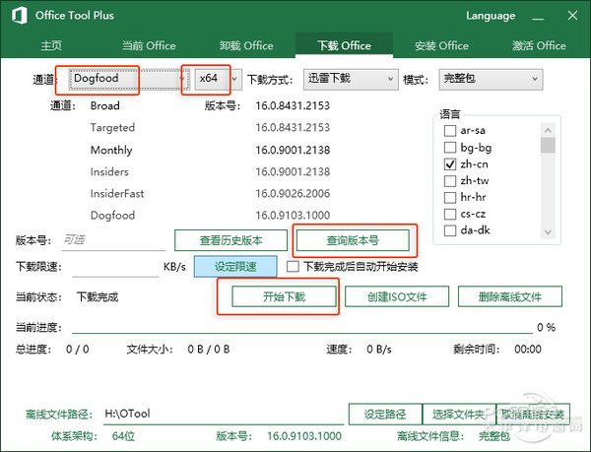Image resolution: width=591 pixels, height=452 pixels.
Task: Click the 删除离线文件 button
Action: point(510,296)
